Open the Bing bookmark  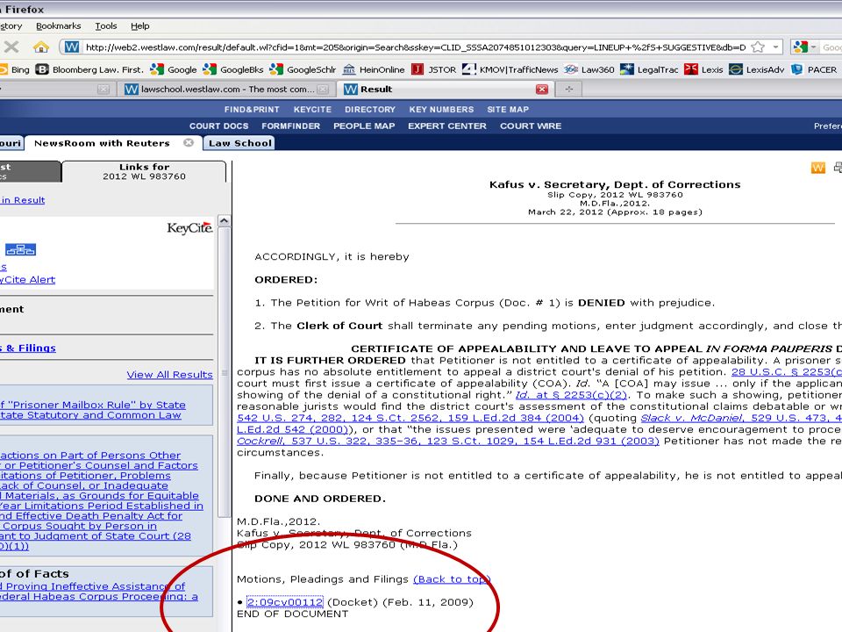coord(15,69)
